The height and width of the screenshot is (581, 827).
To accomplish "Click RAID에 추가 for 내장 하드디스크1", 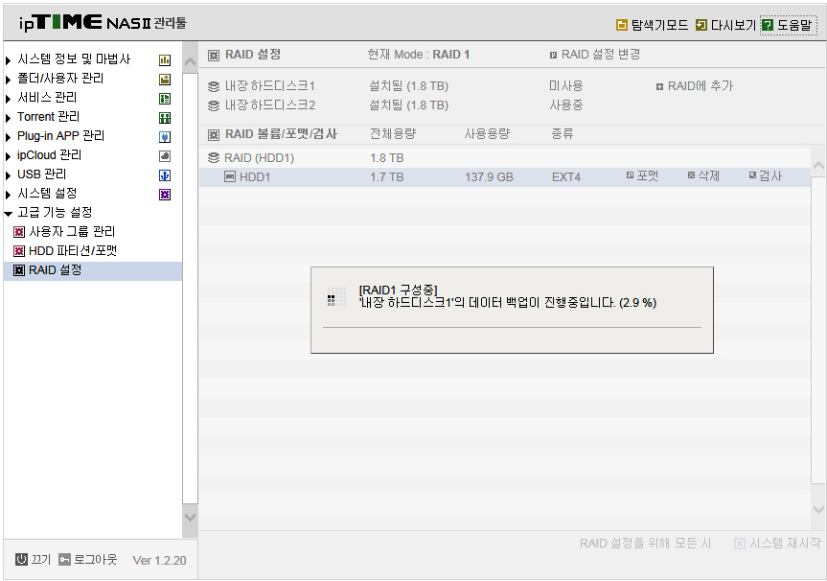I will 695,86.
